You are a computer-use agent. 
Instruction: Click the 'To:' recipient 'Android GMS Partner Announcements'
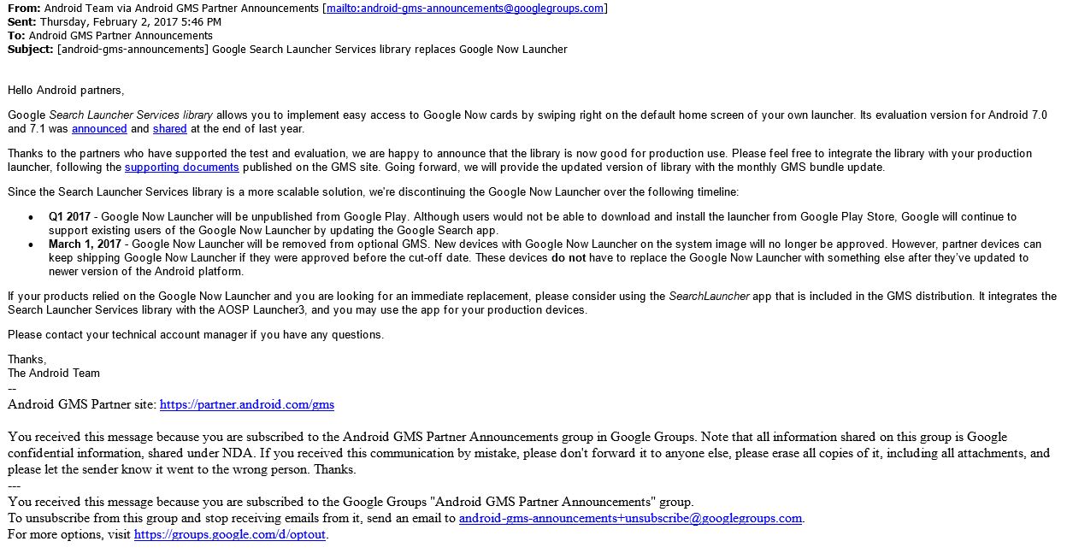(x=121, y=36)
